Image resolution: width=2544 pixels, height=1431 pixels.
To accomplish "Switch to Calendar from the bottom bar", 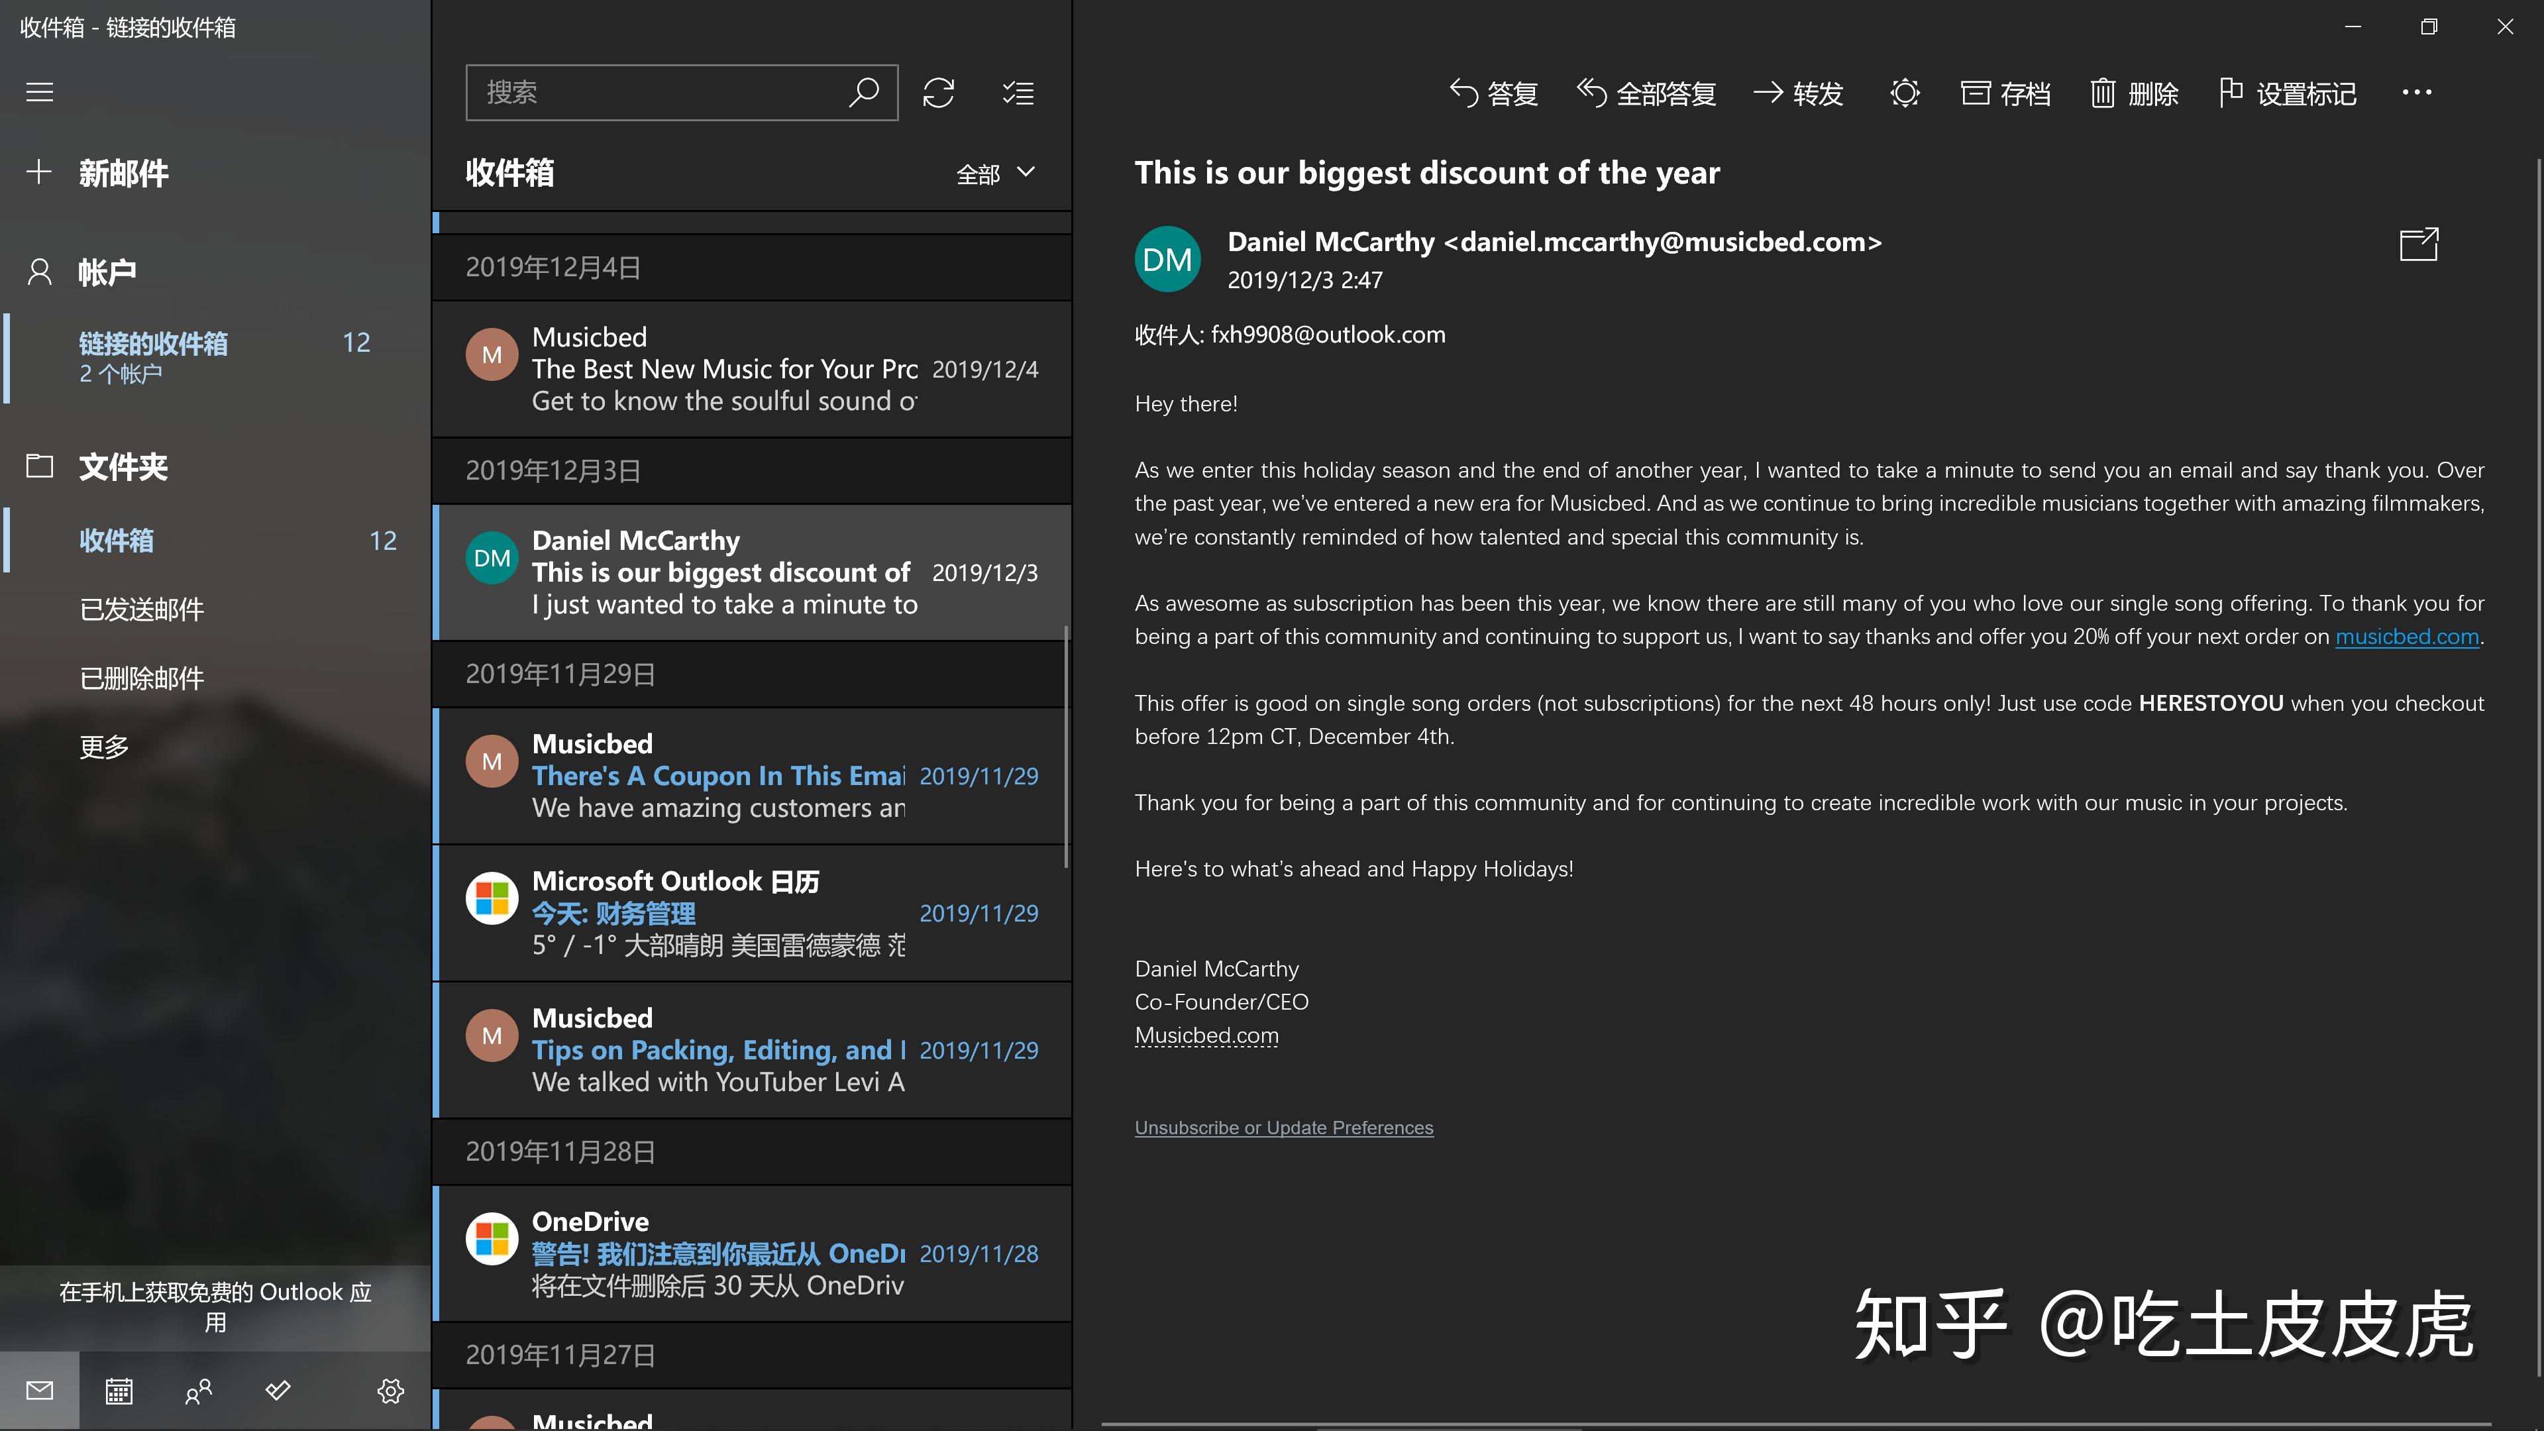I will (x=119, y=1391).
